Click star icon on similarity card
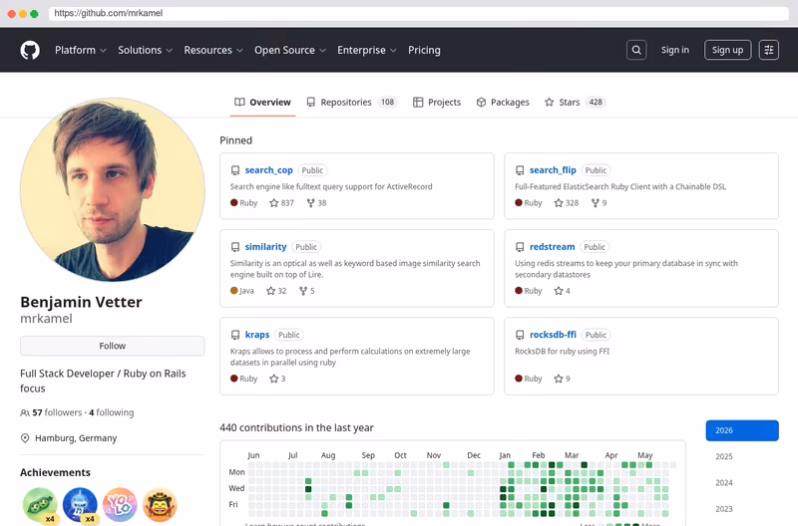Screen dimensions: 798x526 point(270,291)
